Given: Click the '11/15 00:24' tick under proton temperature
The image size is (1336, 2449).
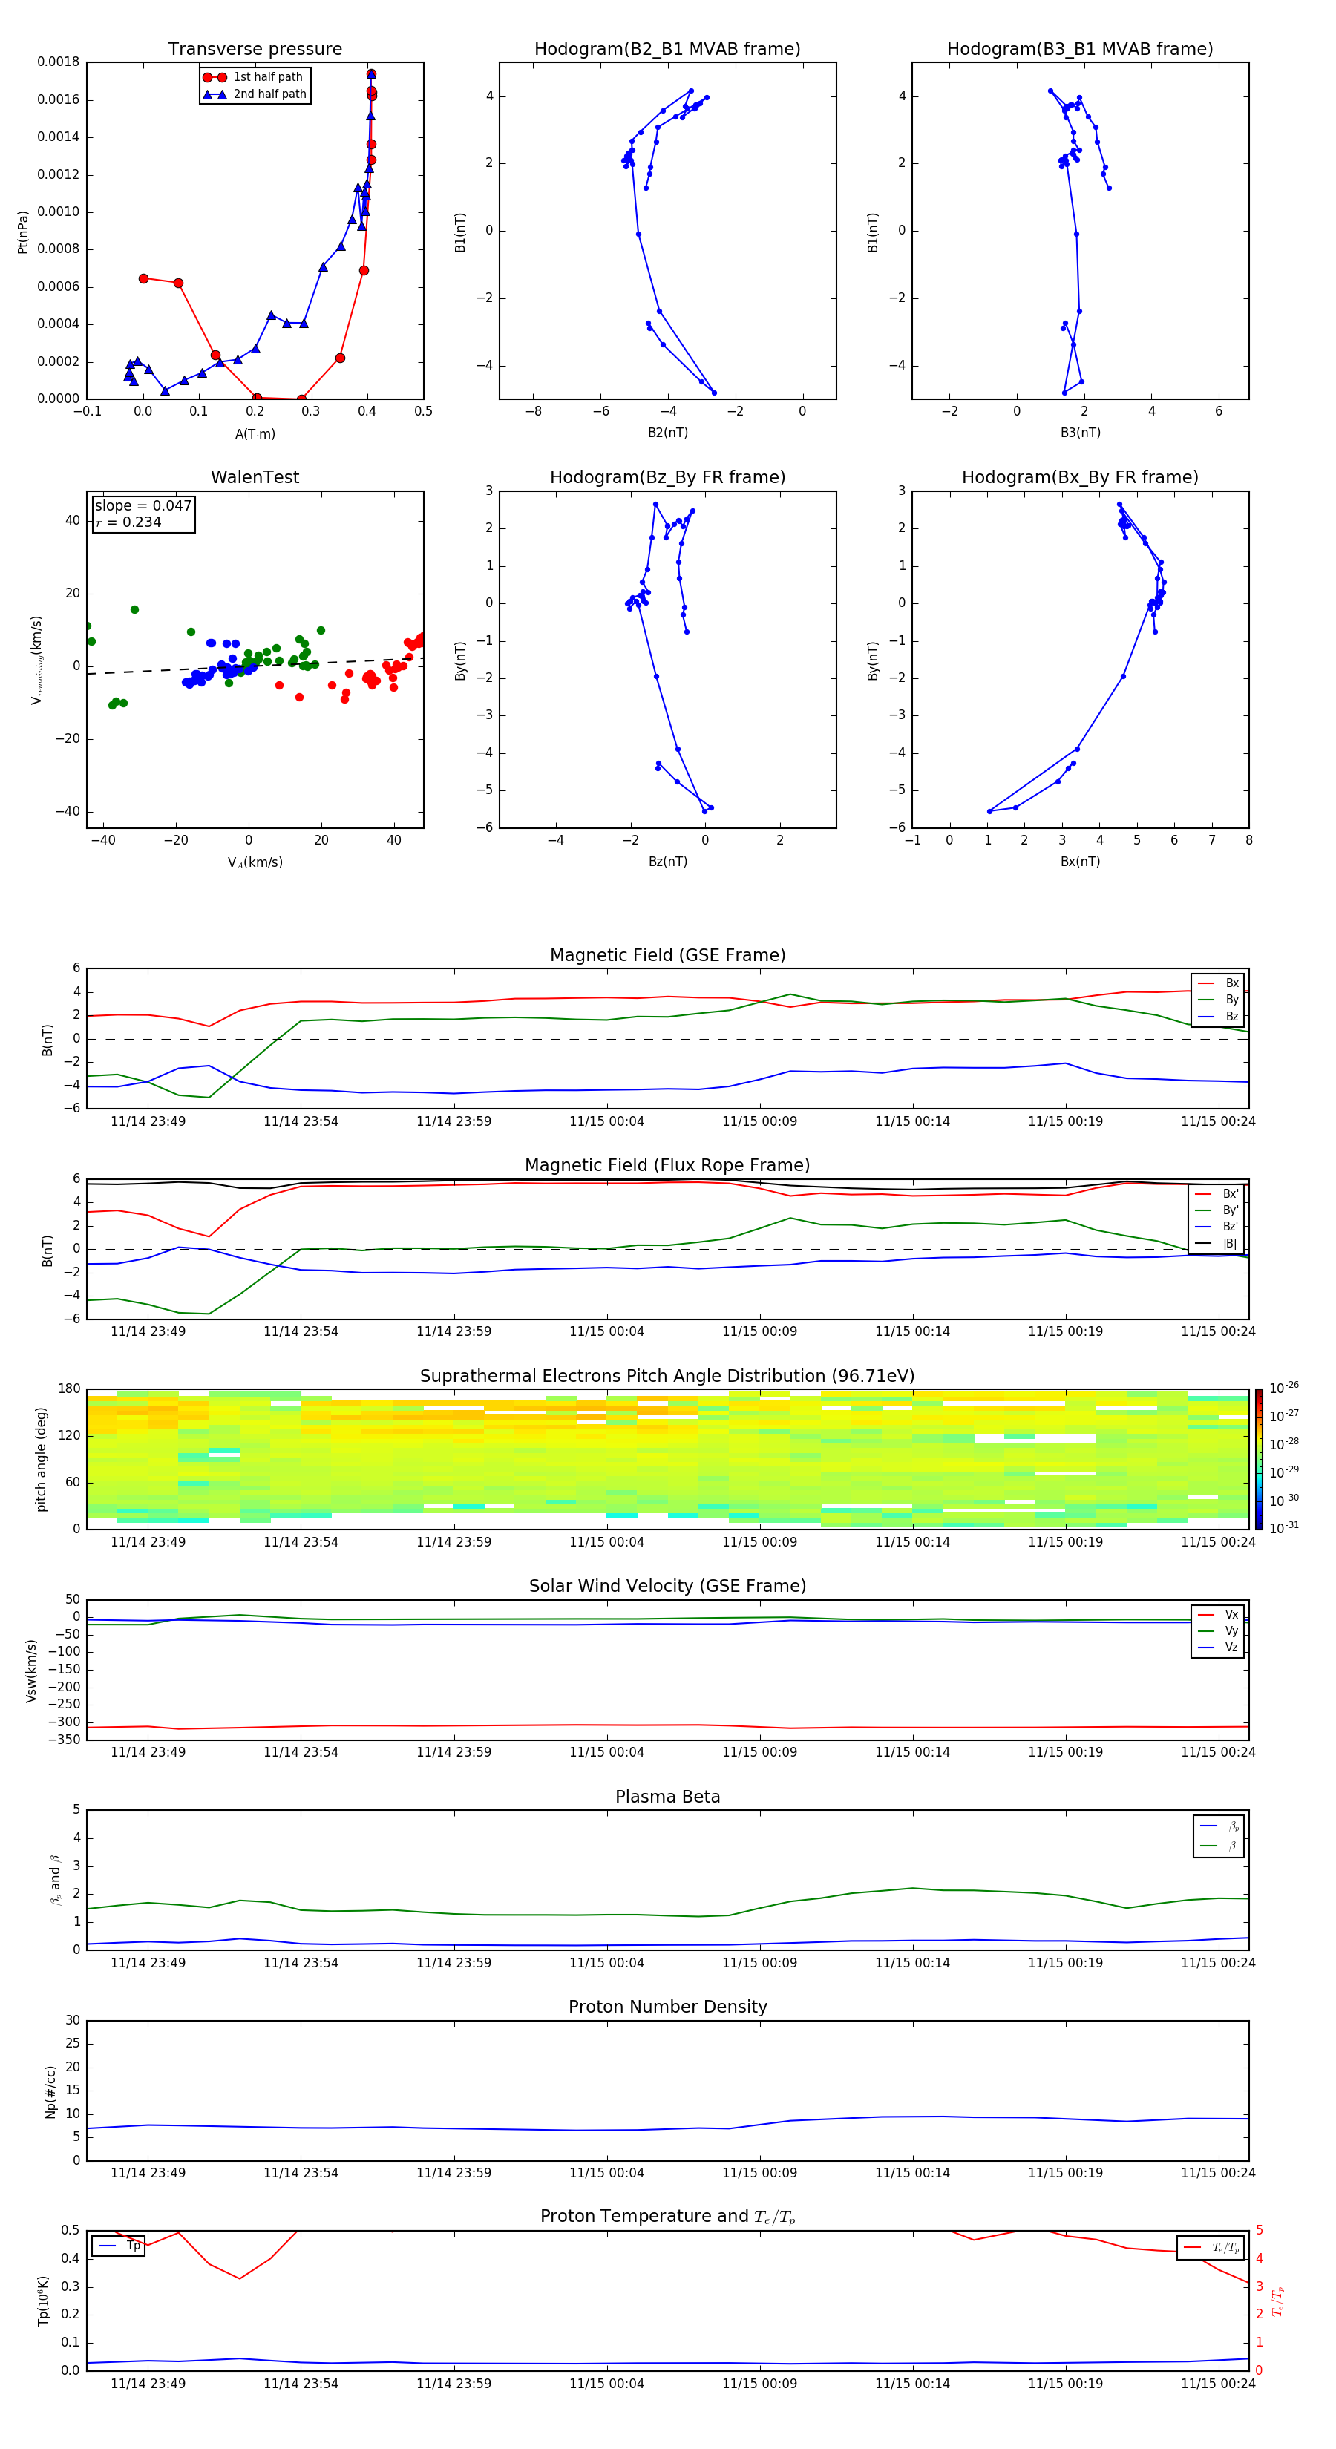Looking at the screenshot, I should [1218, 2384].
